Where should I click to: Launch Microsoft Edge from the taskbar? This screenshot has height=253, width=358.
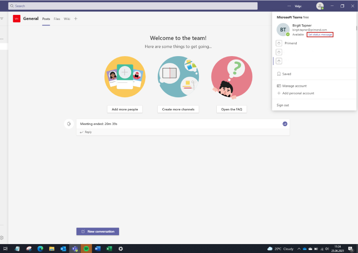pos(40,249)
